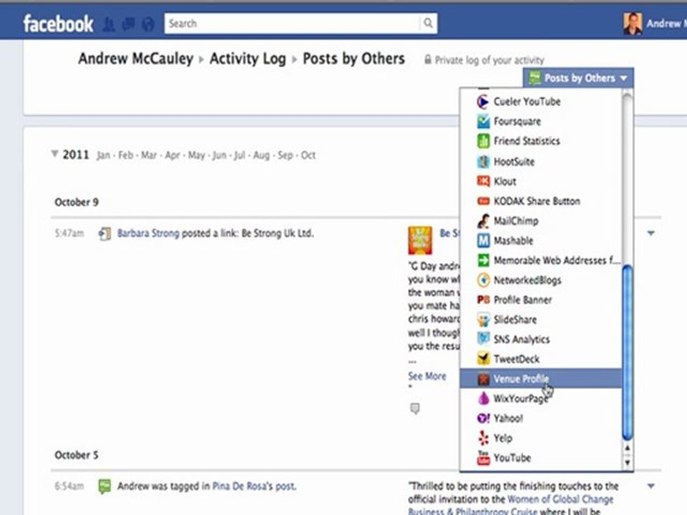Image resolution: width=687 pixels, height=515 pixels.
Task: Select Foursquare in the filter list
Action: [541, 122]
